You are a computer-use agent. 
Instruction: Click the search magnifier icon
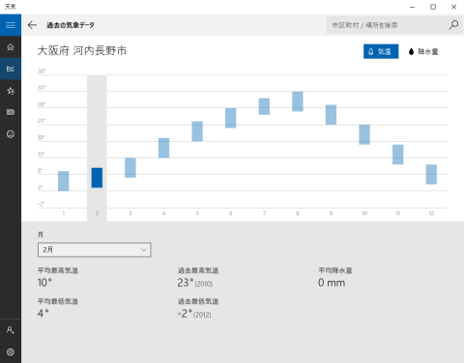pyautogui.click(x=453, y=25)
